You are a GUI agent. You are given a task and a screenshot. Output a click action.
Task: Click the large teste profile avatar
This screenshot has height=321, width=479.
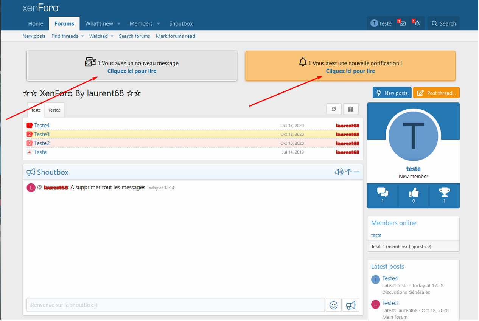[x=413, y=136]
